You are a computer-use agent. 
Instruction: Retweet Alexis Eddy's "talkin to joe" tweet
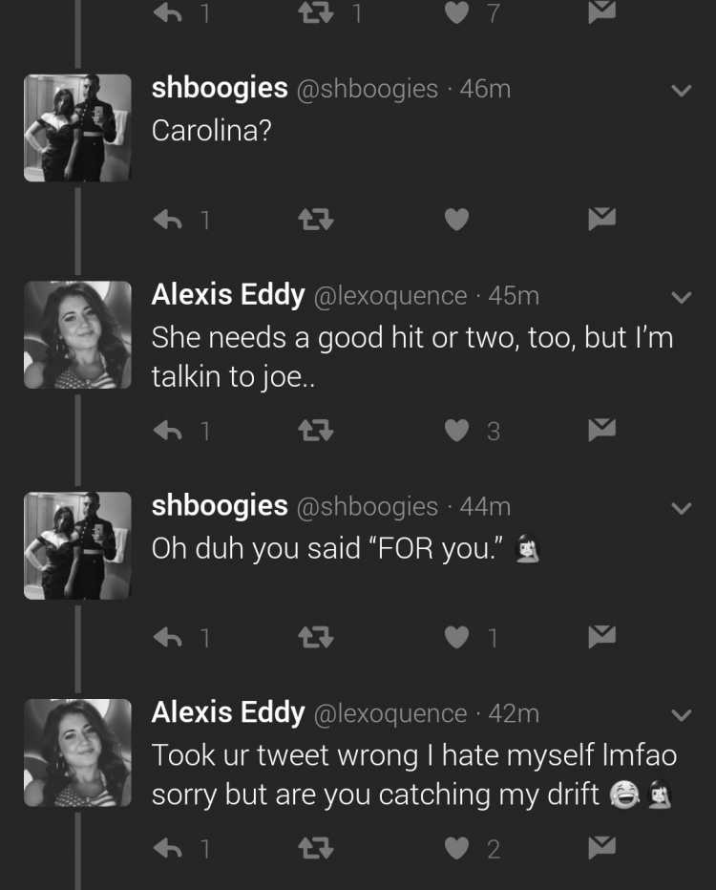point(316,431)
